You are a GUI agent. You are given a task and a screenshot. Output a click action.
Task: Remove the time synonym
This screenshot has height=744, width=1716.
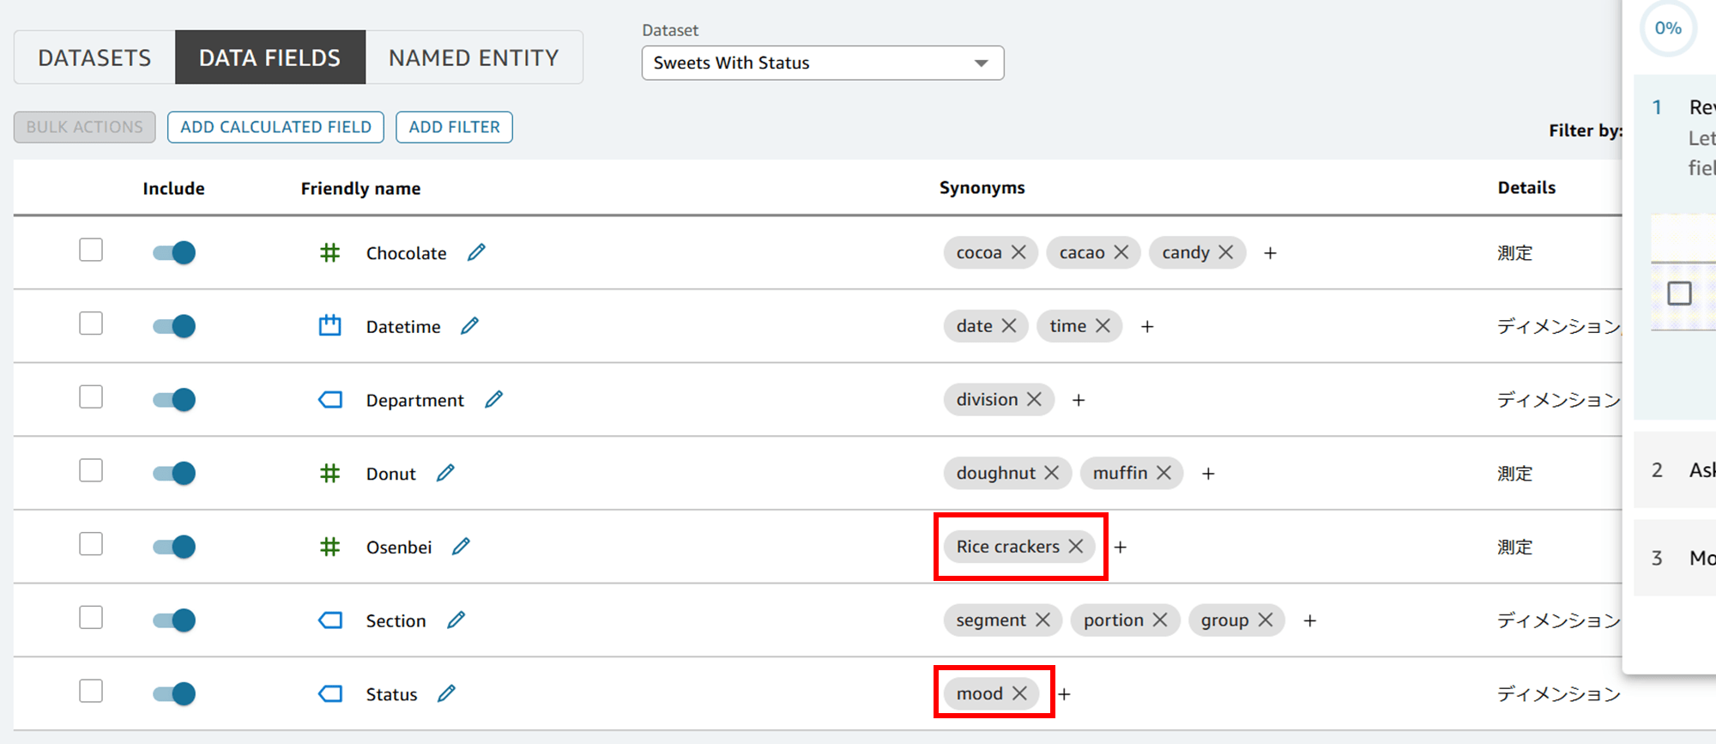(x=1103, y=326)
